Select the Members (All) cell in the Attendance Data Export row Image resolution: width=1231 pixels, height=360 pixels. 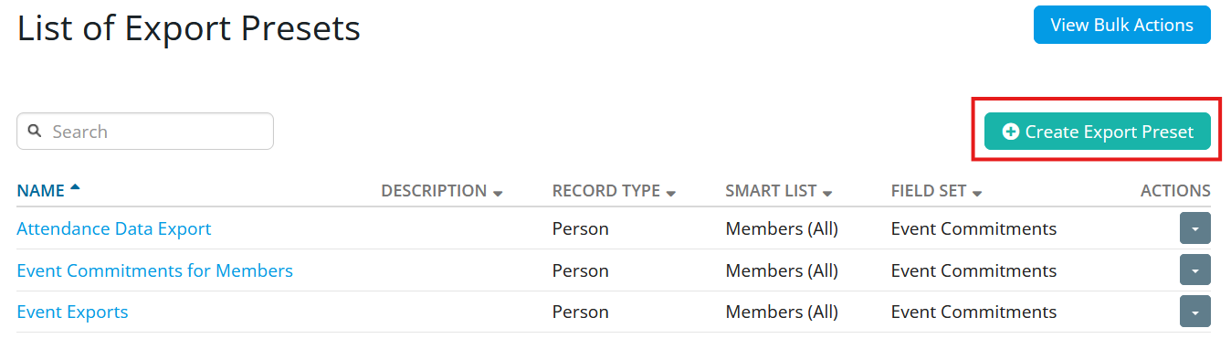tap(782, 228)
